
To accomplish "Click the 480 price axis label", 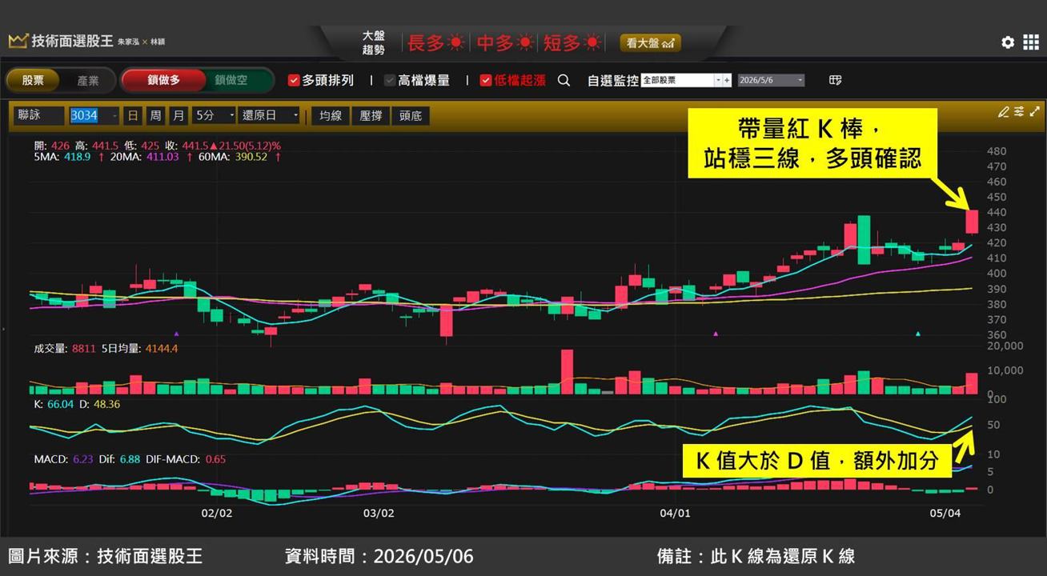I will pos(997,151).
